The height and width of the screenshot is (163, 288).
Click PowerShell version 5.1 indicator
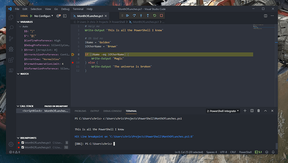(258, 152)
